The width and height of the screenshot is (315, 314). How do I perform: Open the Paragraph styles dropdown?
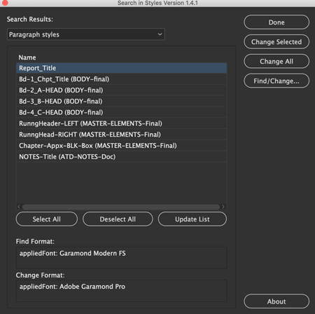tap(86, 34)
